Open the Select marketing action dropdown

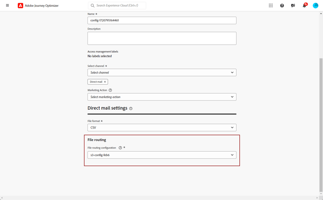tap(162, 97)
